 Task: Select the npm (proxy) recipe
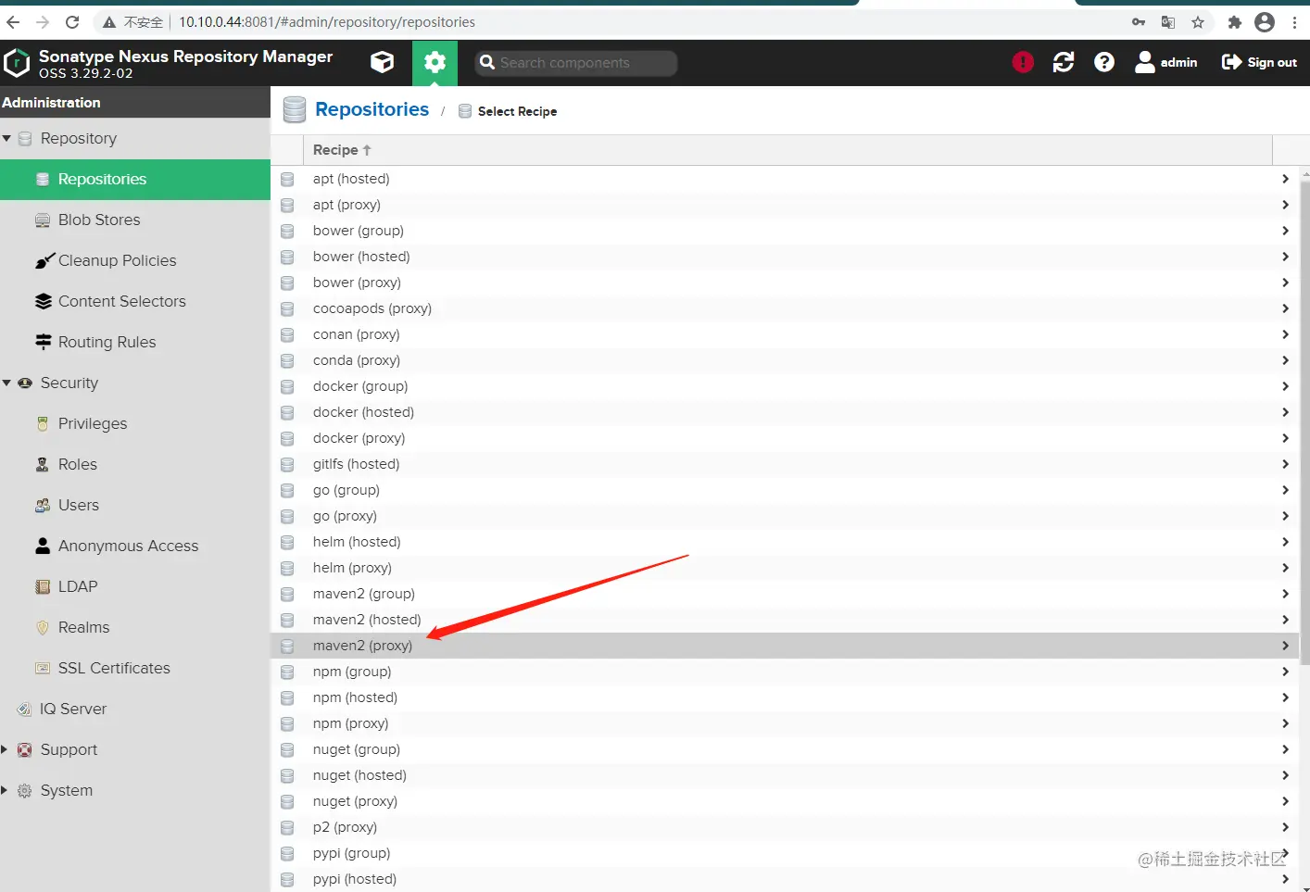785,723
